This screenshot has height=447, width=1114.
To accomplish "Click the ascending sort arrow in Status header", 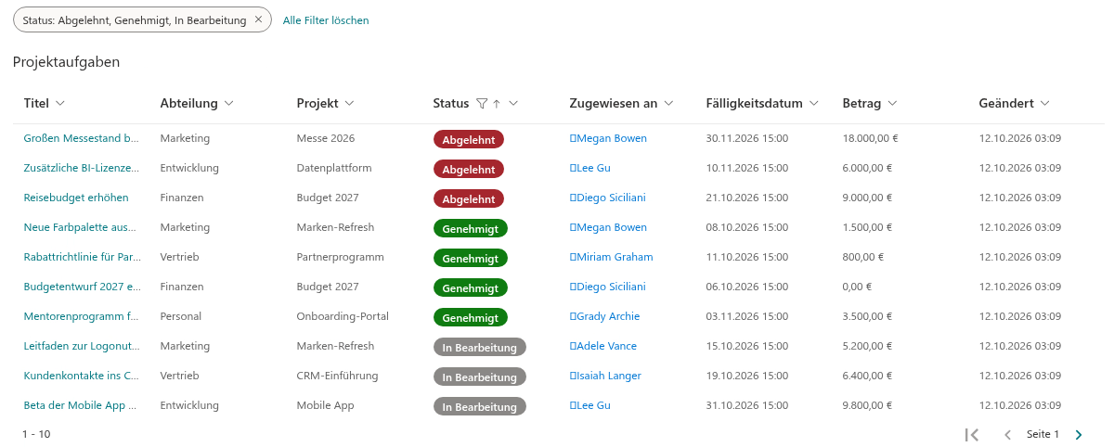I will coord(497,103).
